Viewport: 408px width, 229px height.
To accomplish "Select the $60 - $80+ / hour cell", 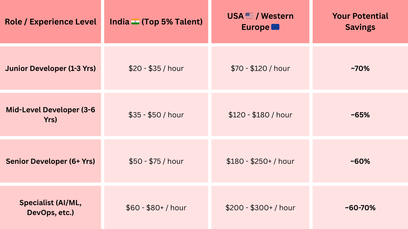I will (156, 207).
